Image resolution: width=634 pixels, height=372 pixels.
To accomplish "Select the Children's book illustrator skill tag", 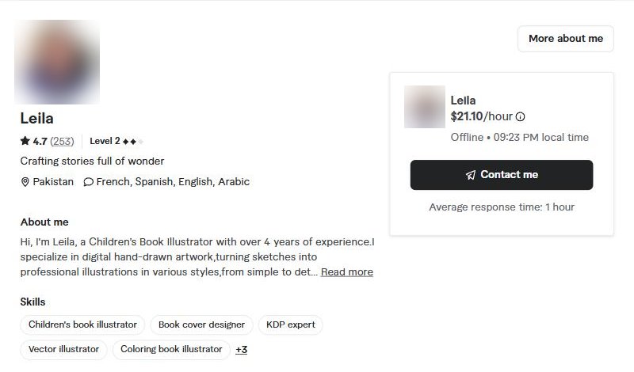I will pos(82,325).
